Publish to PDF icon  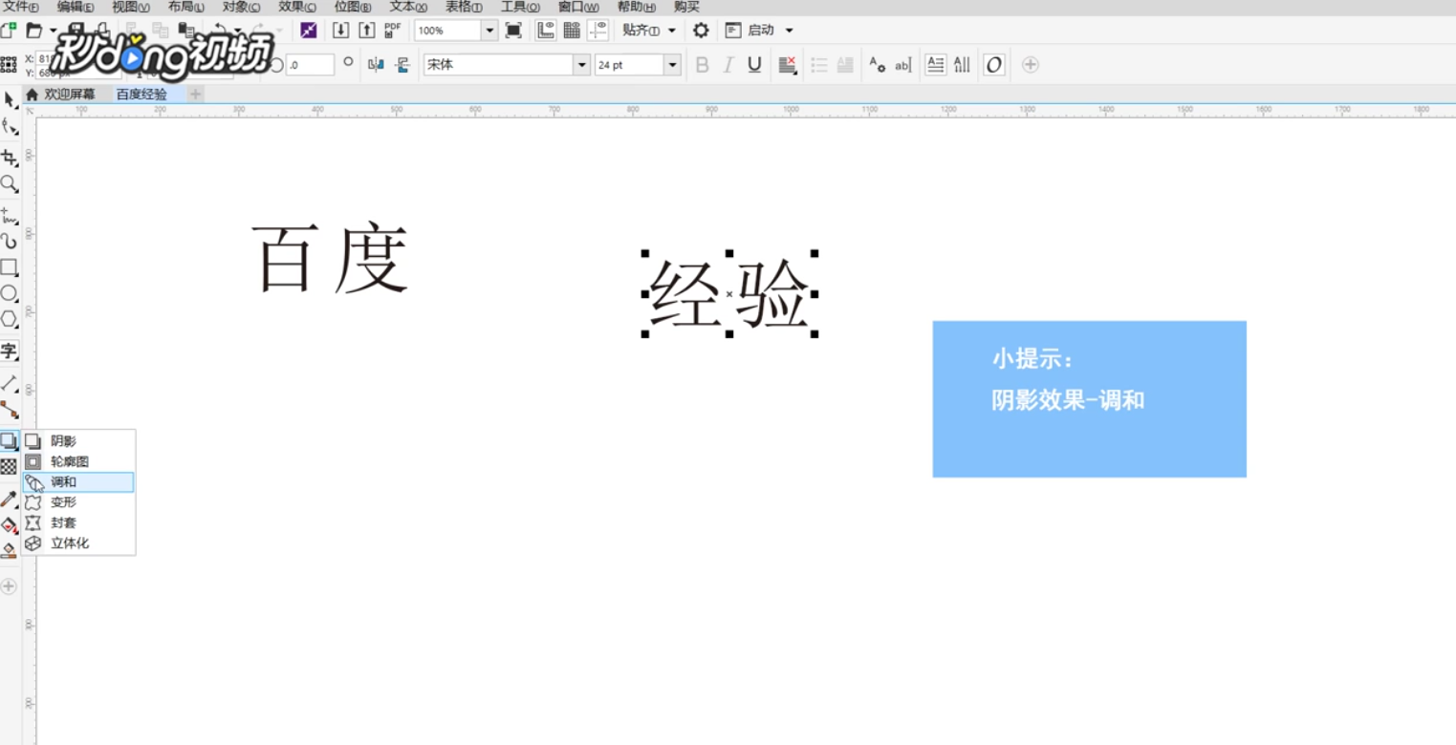392,31
